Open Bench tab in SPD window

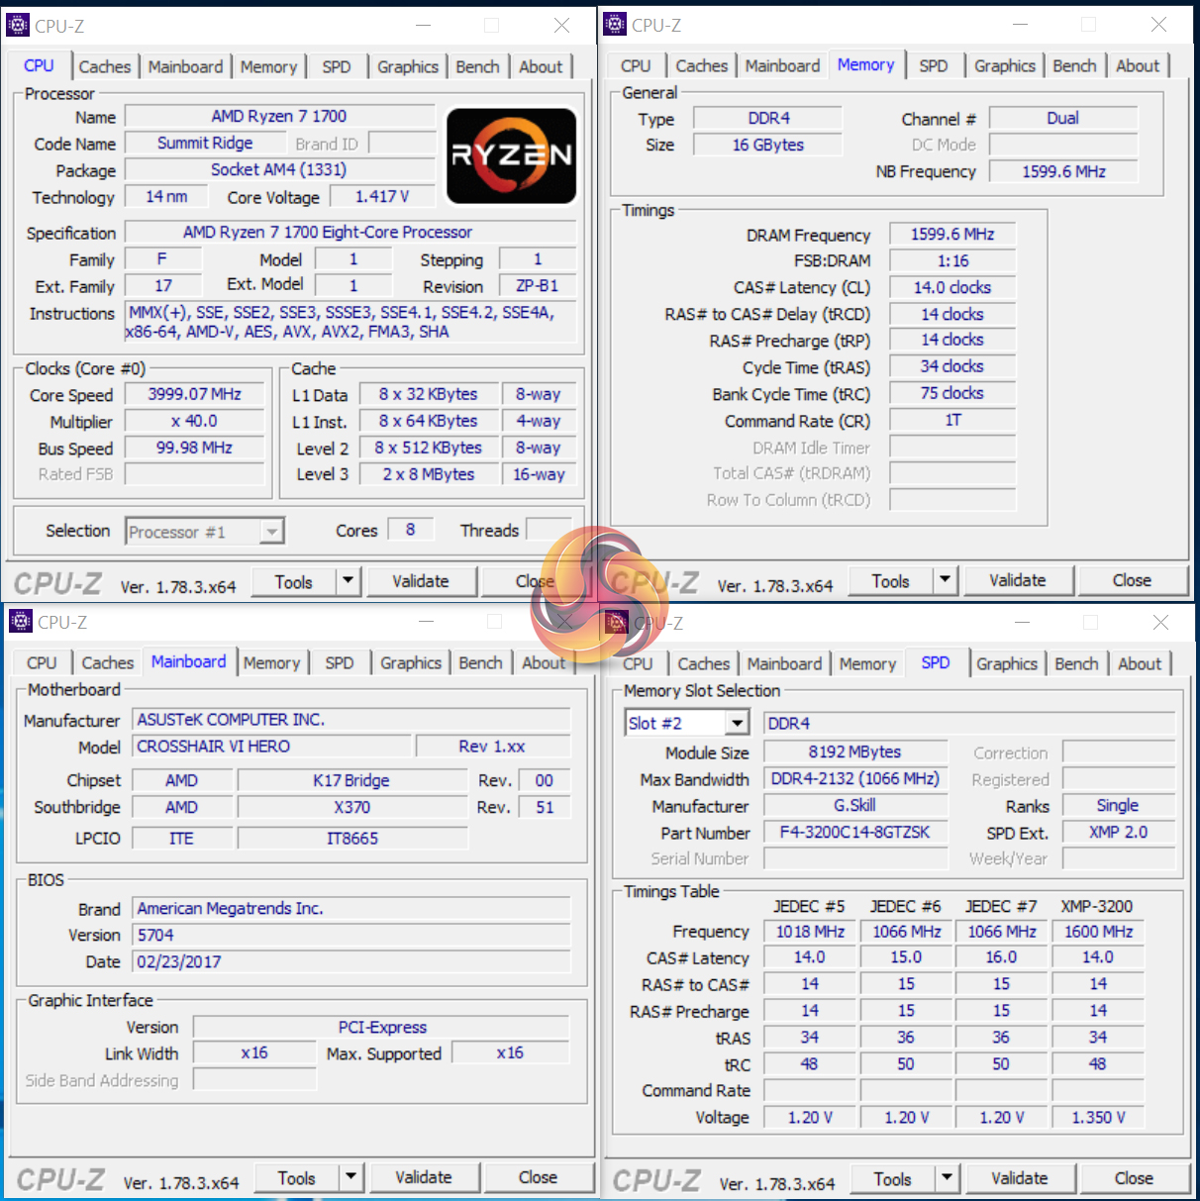[x=1076, y=663]
